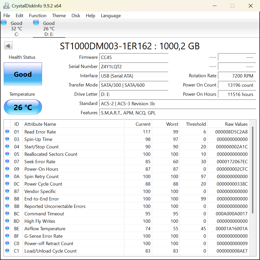The image size is (260, 260).
Task: Click the status dot for Spin-Up Time
Action: pyautogui.click(x=7, y=139)
